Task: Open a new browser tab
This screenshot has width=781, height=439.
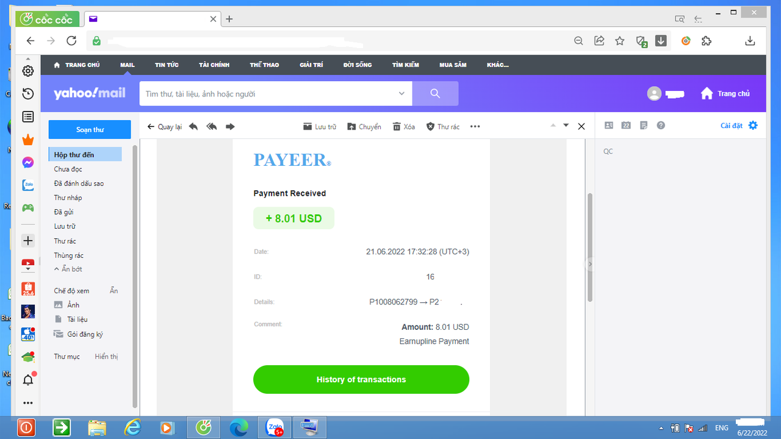Action: tap(229, 19)
